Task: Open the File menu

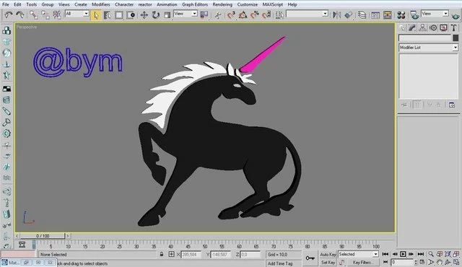Action: tap(6, 4)
